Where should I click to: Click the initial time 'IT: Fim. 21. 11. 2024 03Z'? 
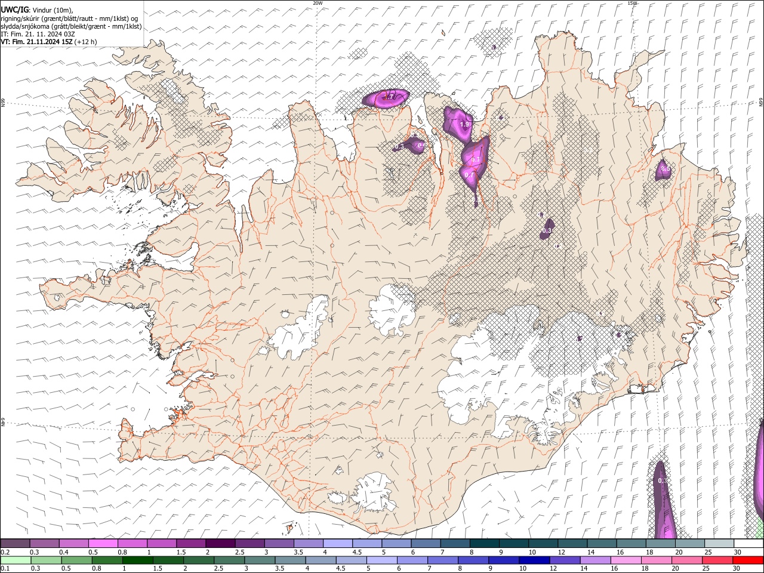click(38, 34)
